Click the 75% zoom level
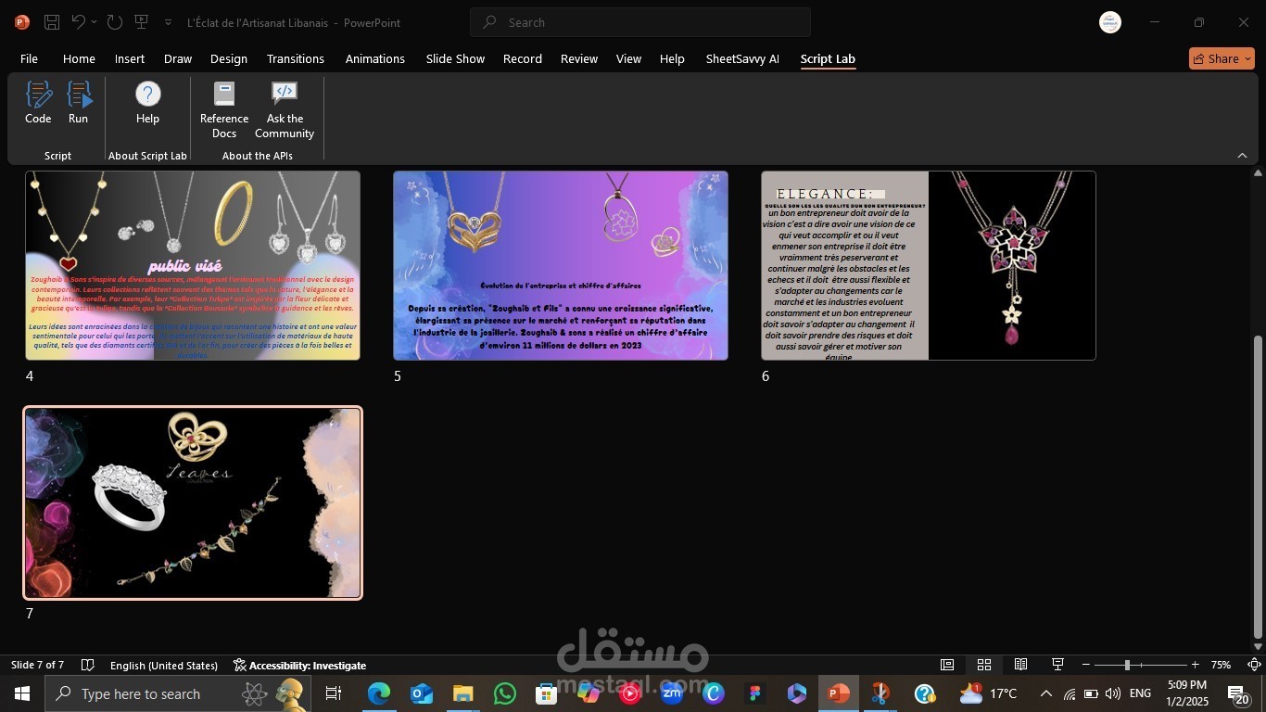Viewport: 1266px width, 712px height. pos(1222,665)
